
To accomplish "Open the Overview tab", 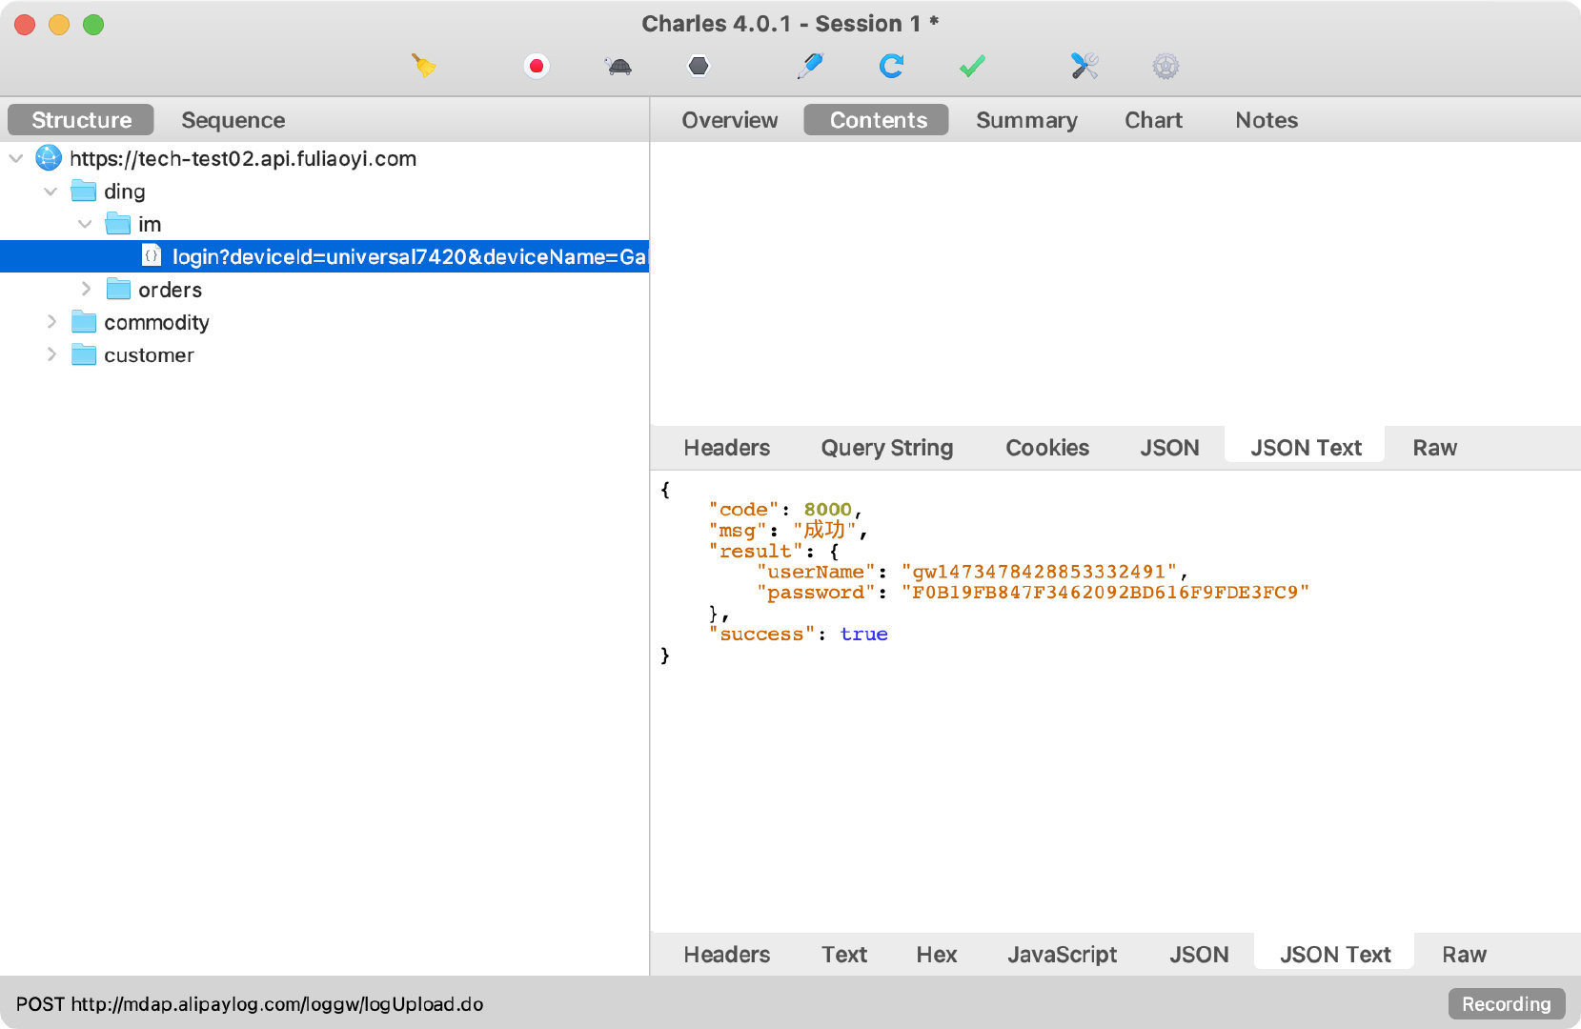I will pos(730,120).
